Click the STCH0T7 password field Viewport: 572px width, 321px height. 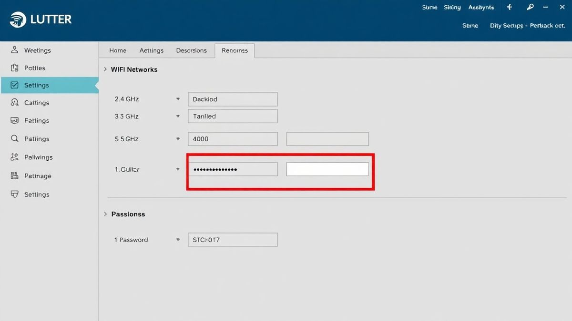coord(233,240)
